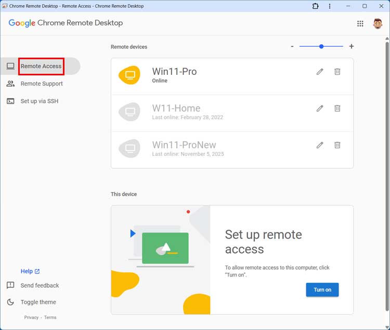Maximize the Chrome Remote Desktop window
390x330 pixels.
point(365,6)
